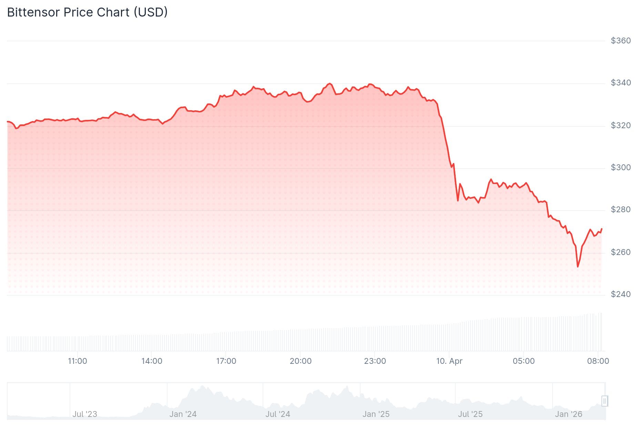The image size is (638, 430).
Task: Jump to Jul '23 in the navigator
Action: (85, 414)
